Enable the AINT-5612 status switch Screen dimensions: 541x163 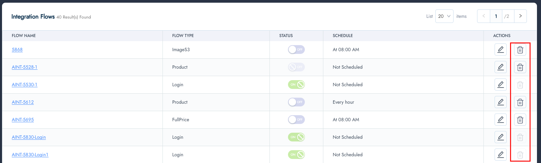pos(296,102)
